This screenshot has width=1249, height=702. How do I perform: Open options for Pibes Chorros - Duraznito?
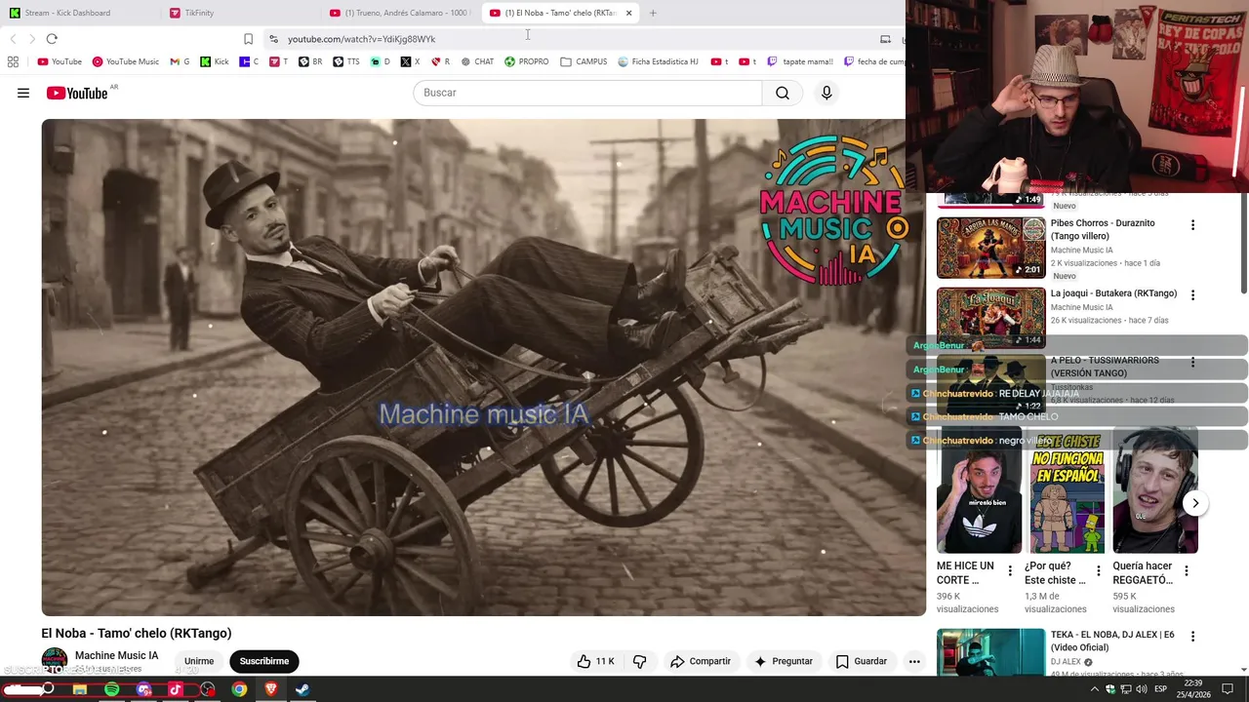pyautogui.click(x=1192, y=225)
